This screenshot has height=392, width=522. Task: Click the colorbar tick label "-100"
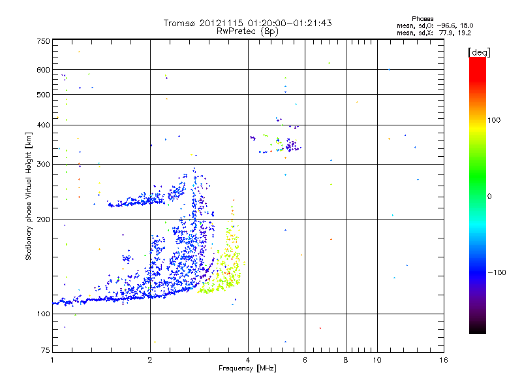[497, 272]
